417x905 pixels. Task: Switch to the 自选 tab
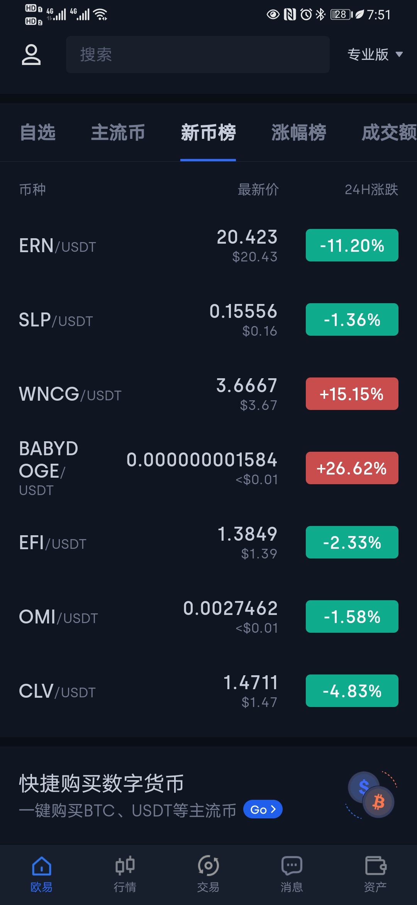coord(37,132)
